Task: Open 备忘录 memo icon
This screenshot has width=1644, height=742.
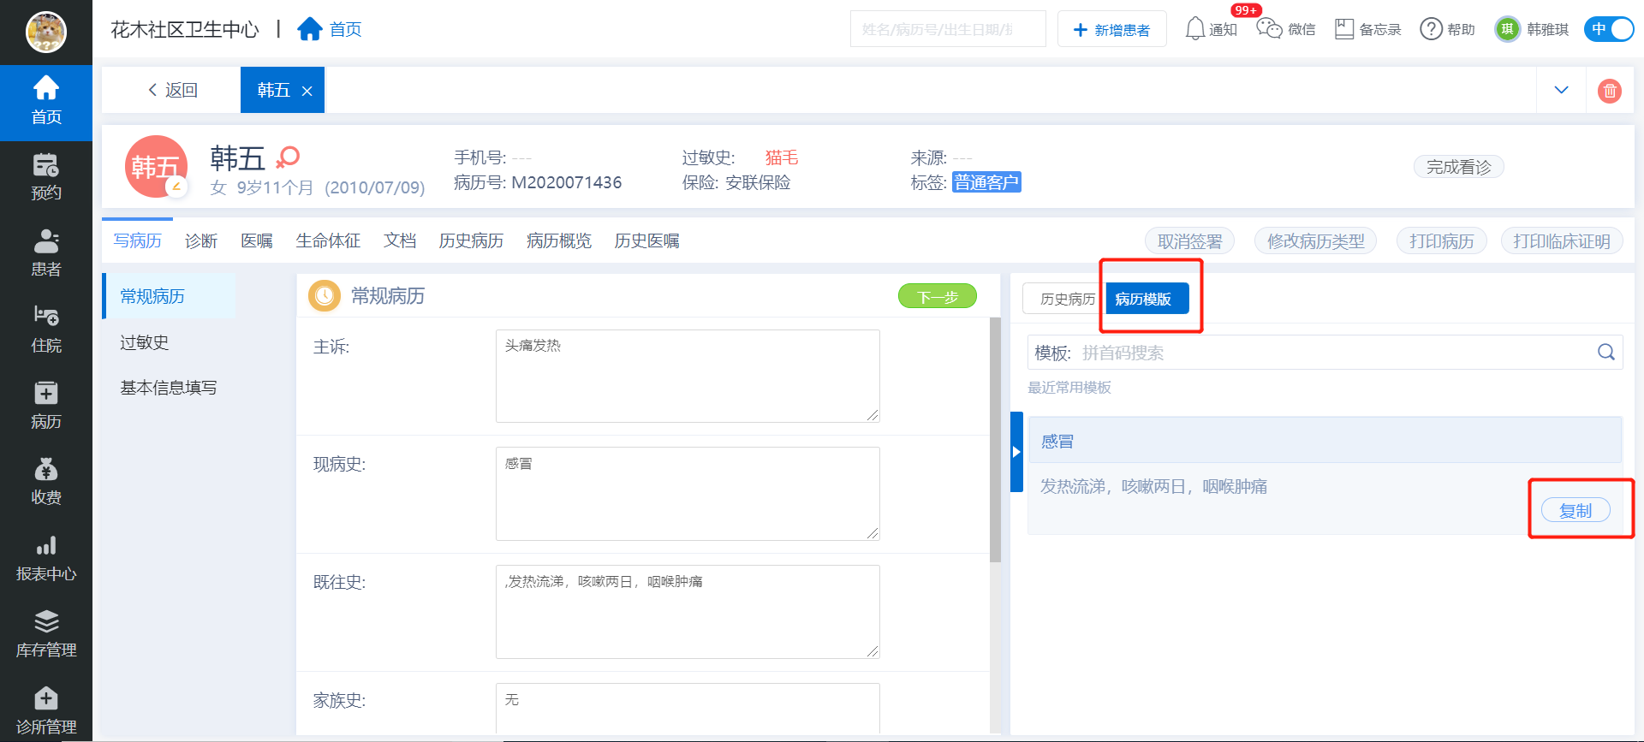Action: 1367,29
